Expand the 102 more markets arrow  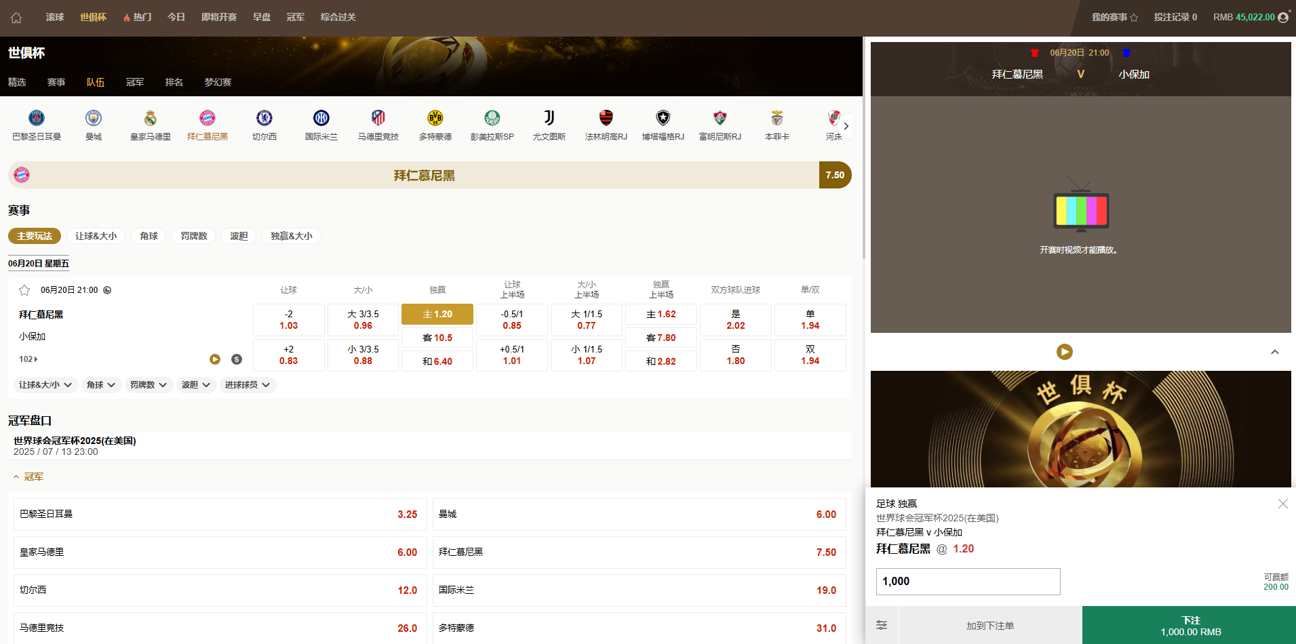pyautogui.click(x=28, y=359)
